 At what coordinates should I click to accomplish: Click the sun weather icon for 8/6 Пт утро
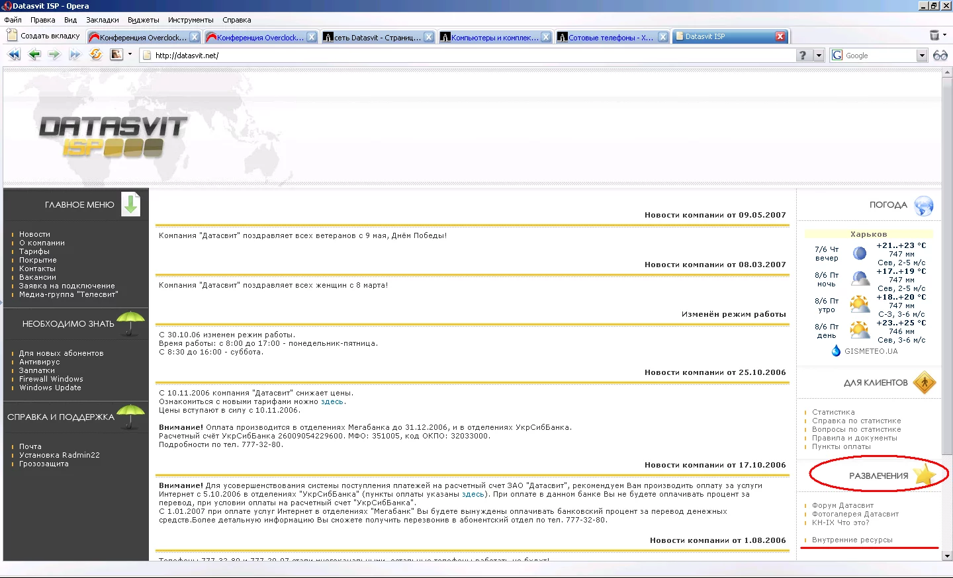click(860, 304)
